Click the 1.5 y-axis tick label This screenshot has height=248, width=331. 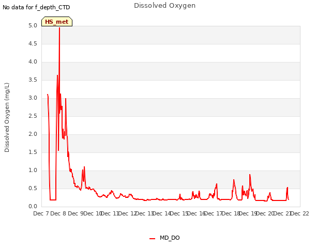pos(33,152)
